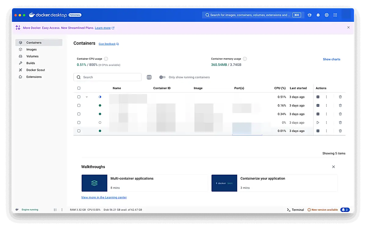The width and height of the screenshot is (366, 229).
Task: Sort by the Name column header
Action: coord(117,88)
